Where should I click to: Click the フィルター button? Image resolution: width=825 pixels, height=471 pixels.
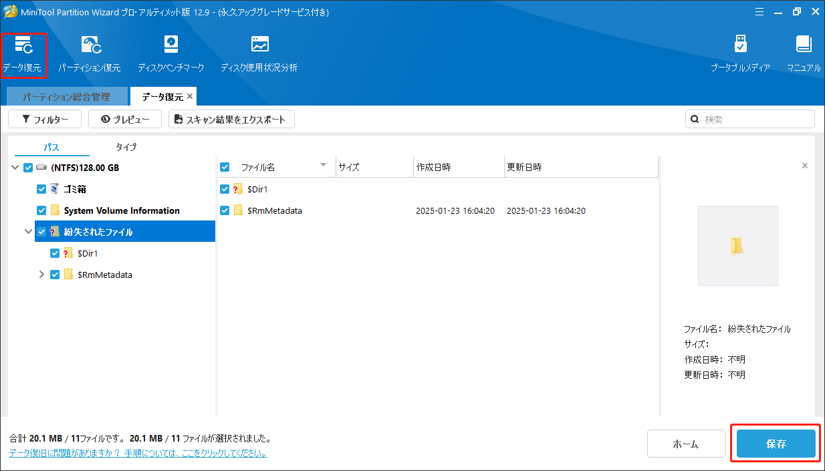pyautogui.click(x=45, y=120)
